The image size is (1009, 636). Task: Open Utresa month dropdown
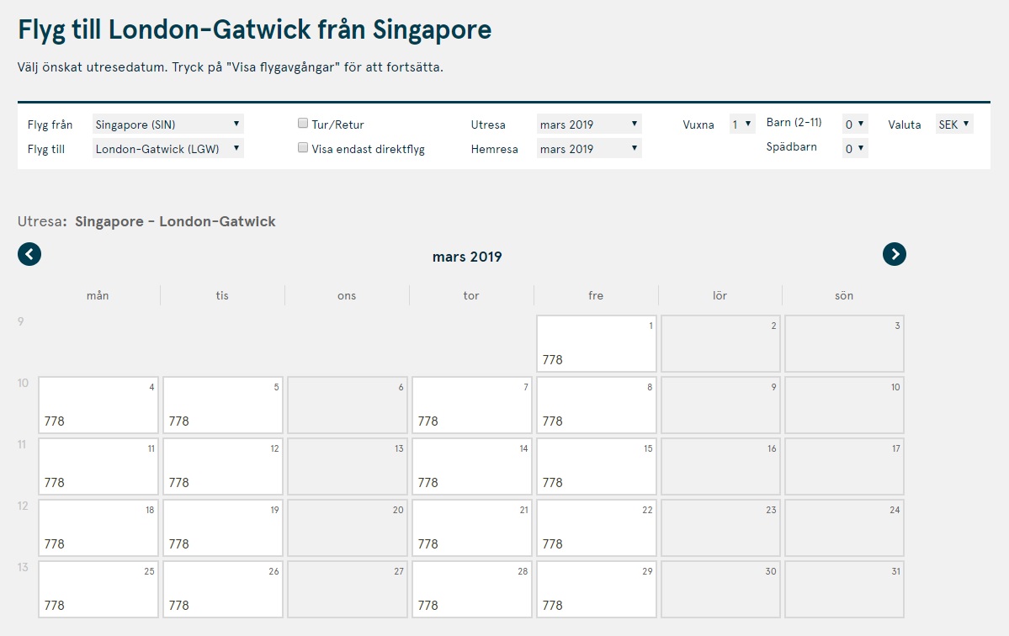pyautogui.click(x=589, y=125)
